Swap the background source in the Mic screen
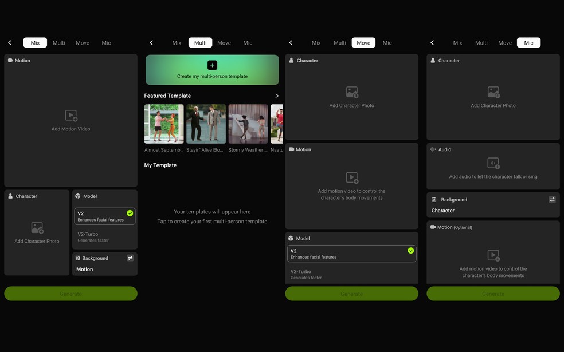564x352 pixels. click(552, 199)
